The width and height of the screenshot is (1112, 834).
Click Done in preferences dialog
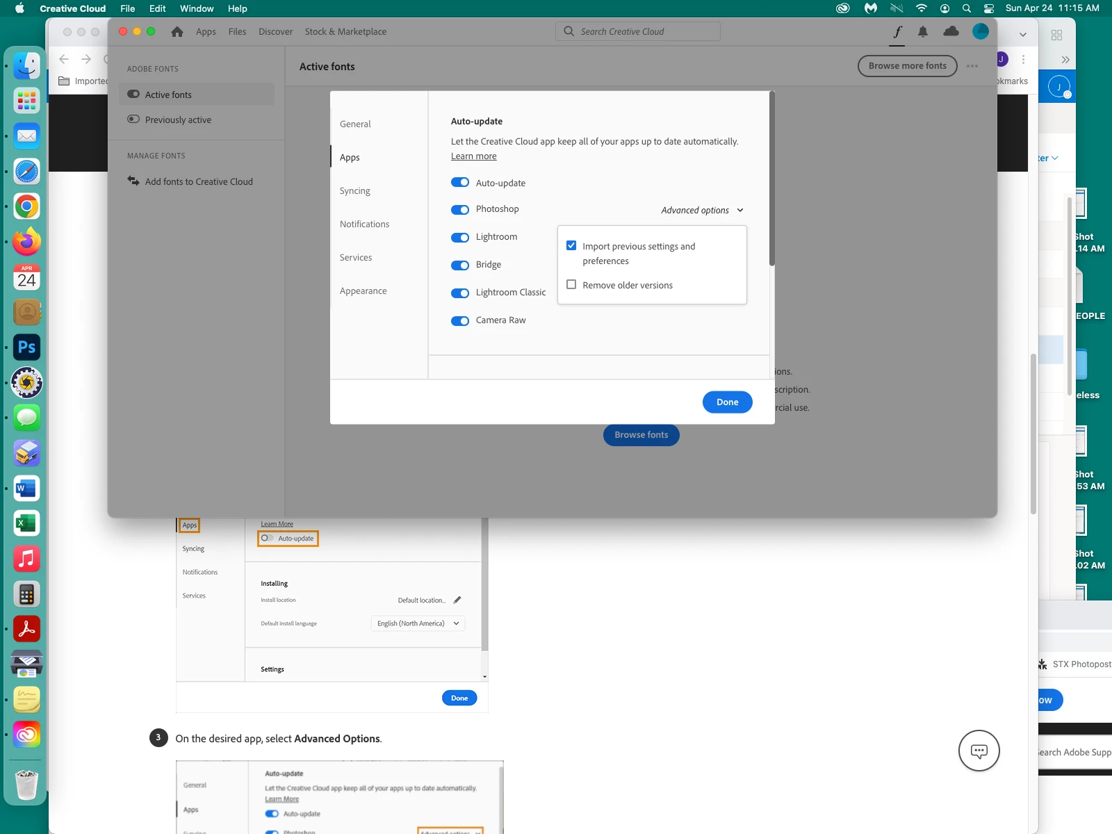[728, 402]
